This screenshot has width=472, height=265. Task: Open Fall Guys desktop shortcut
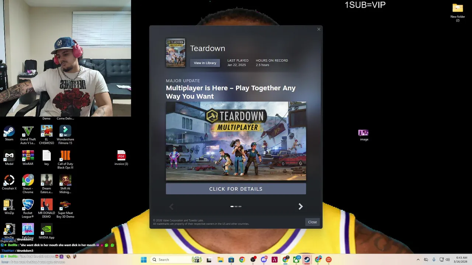pos(28,231)
